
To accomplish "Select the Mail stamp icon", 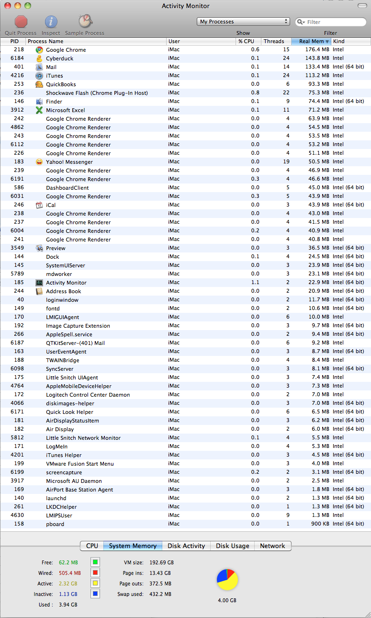I will (39, 67).
